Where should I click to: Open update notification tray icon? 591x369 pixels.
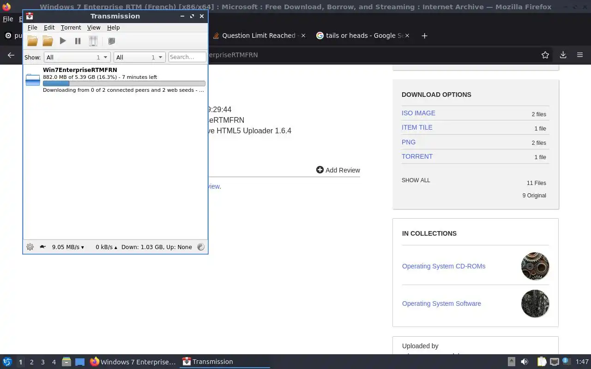(x=567, y=362)
